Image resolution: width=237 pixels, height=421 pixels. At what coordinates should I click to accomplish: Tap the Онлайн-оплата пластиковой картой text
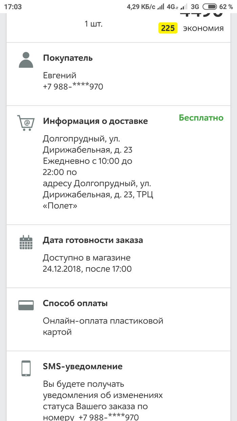click(103, 326)
